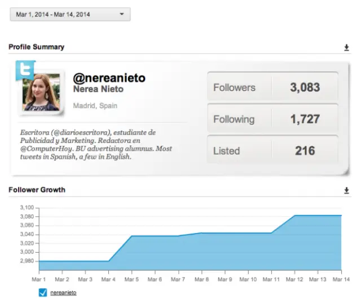Click the Follower Growth section heading
The image size is (361, 308).
click(37, 190)
